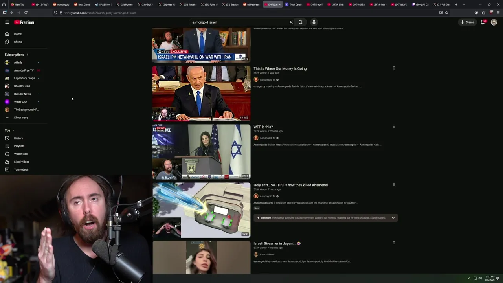Click the Create button
This screenshot has height=283, width=503.
coord(467,22)
